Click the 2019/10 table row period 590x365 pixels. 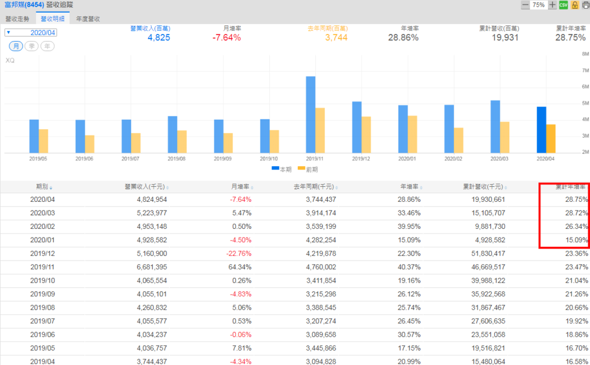pos(42,281)
